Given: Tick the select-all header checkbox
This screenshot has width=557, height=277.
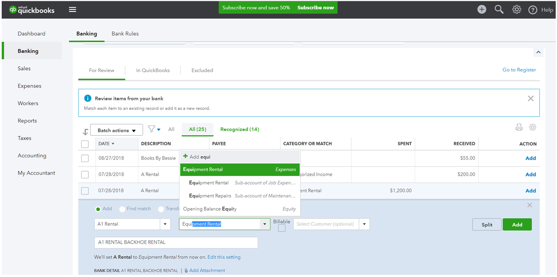Looking at the screenshot, I should coord(85,144).
